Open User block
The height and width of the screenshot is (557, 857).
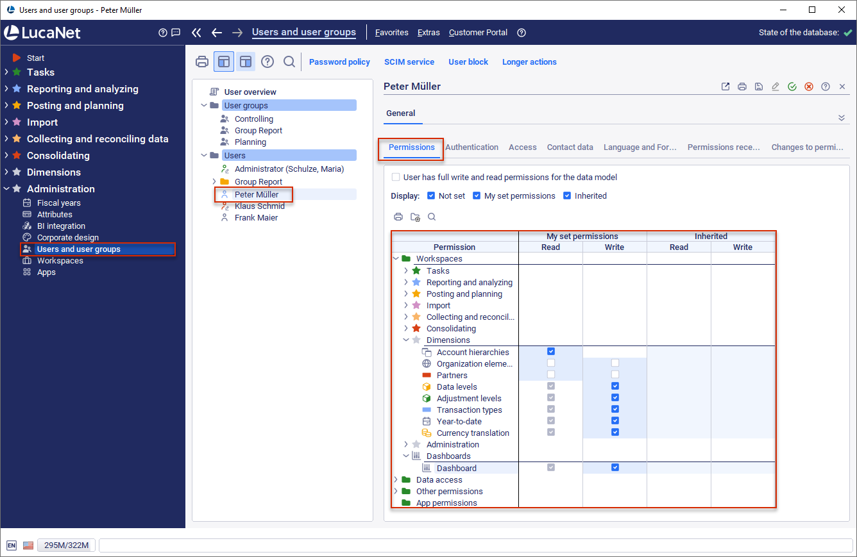468,62
